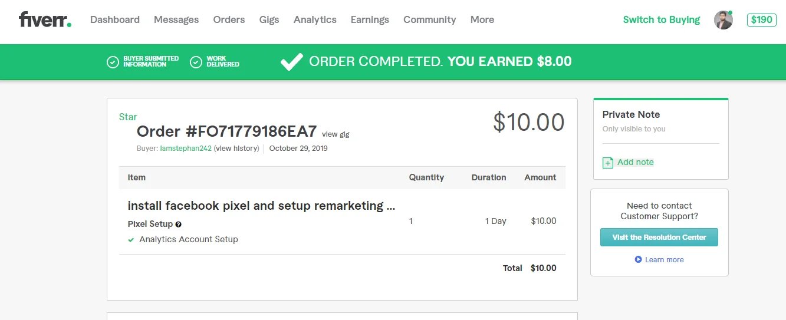The height and width of the screenshot is (320, 786).
Task: Click the Learn more play icon
Action: (x=638, y=259)
